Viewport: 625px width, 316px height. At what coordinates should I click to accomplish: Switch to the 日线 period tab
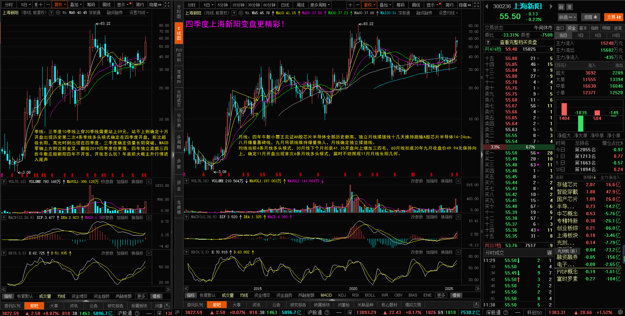coord(285,5)
